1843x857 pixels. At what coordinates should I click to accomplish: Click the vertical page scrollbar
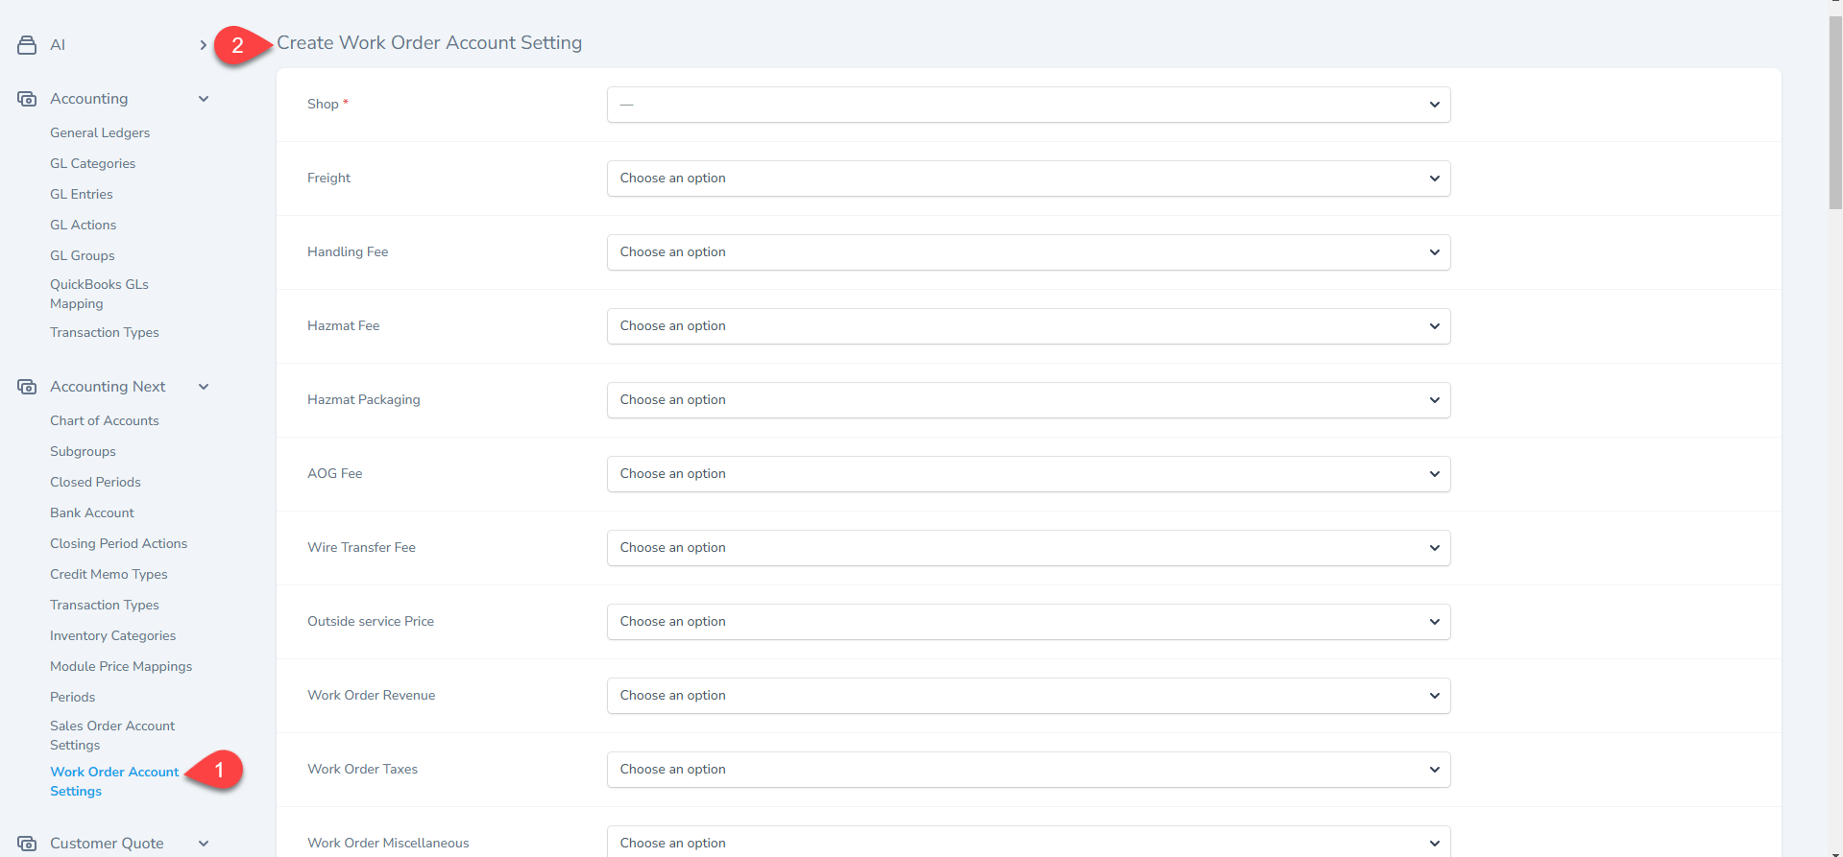pos(1834,115)
